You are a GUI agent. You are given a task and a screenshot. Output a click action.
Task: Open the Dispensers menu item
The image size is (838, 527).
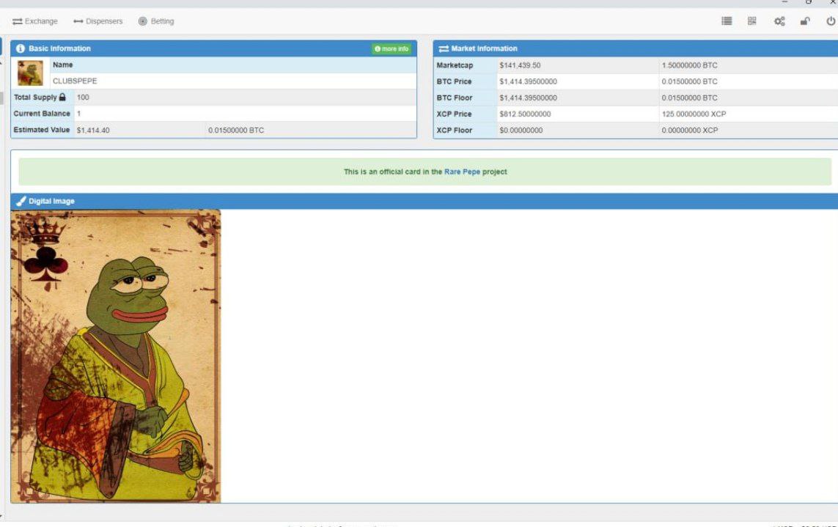[x=98, y=21]
